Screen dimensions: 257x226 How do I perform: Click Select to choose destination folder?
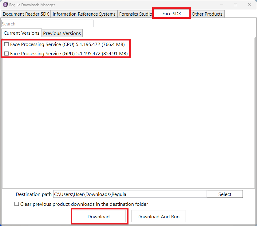coord(225,194)
